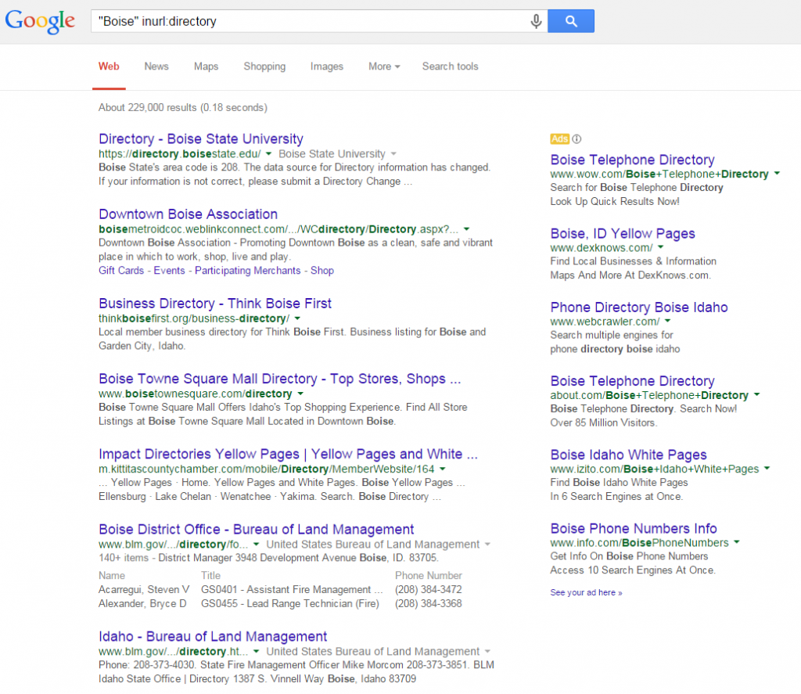This screenshot has height=694, width=801.
Task: Open Search tools
Action: [450, 67]
